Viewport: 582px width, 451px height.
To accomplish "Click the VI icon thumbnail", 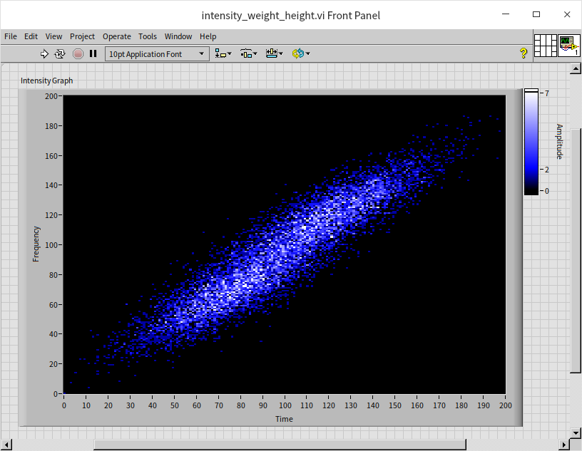I will pos(568,46).
